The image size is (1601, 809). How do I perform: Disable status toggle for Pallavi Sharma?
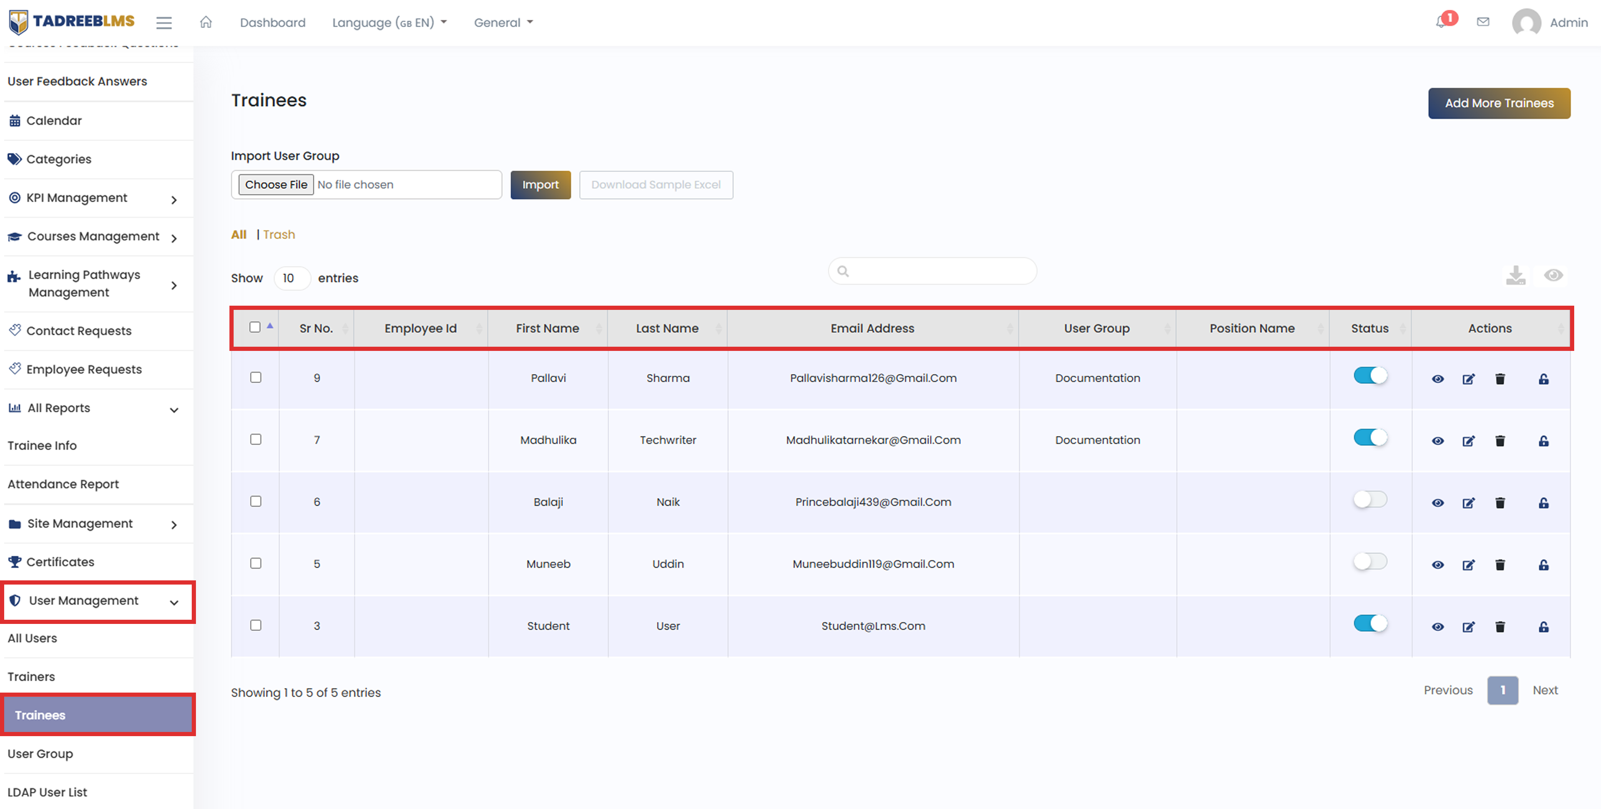(1370, 376)
